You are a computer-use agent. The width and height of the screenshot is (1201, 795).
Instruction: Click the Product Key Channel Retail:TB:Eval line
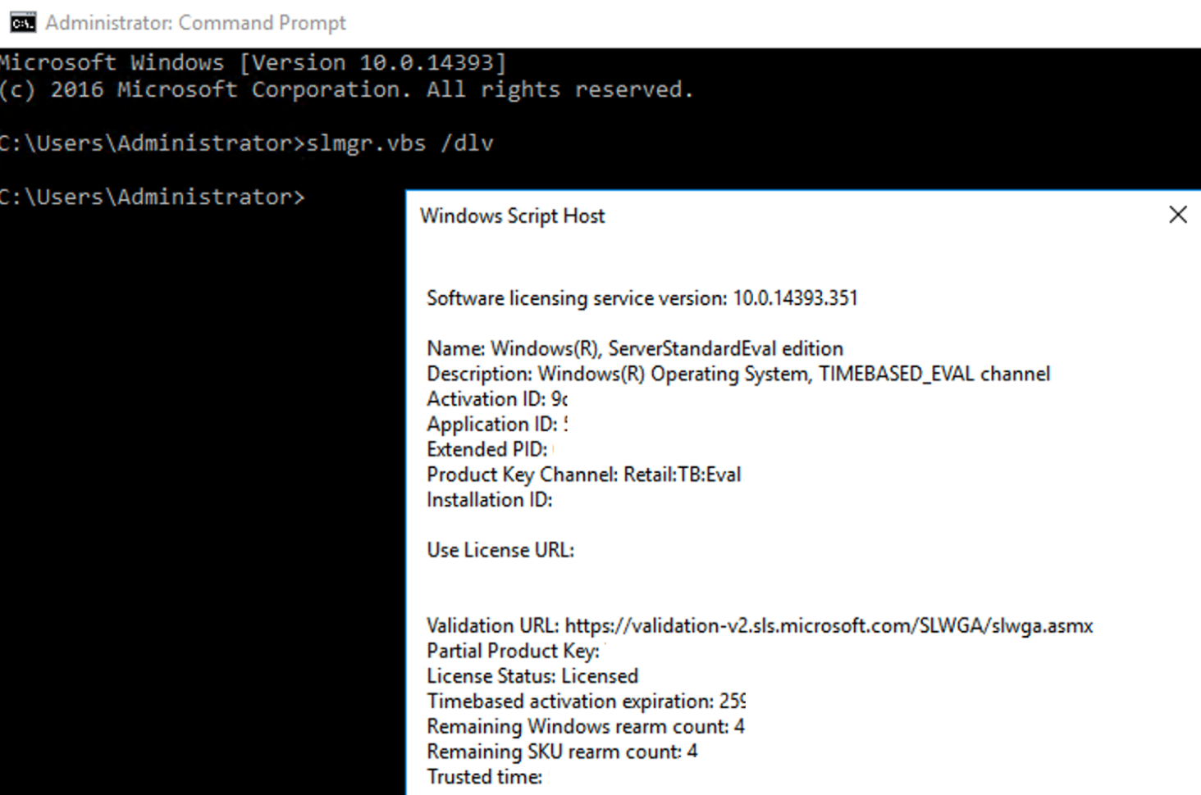(583, 475)
